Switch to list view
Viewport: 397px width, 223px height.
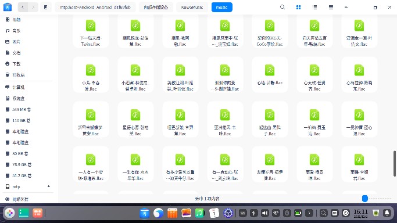pos(314,7)
